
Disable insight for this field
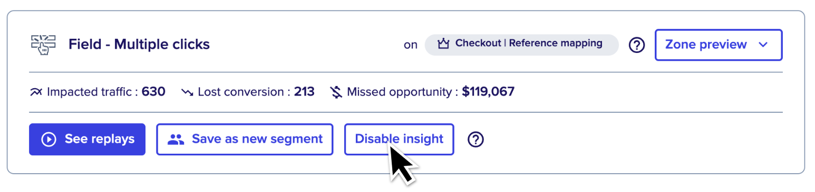click(x=399, y=139)
